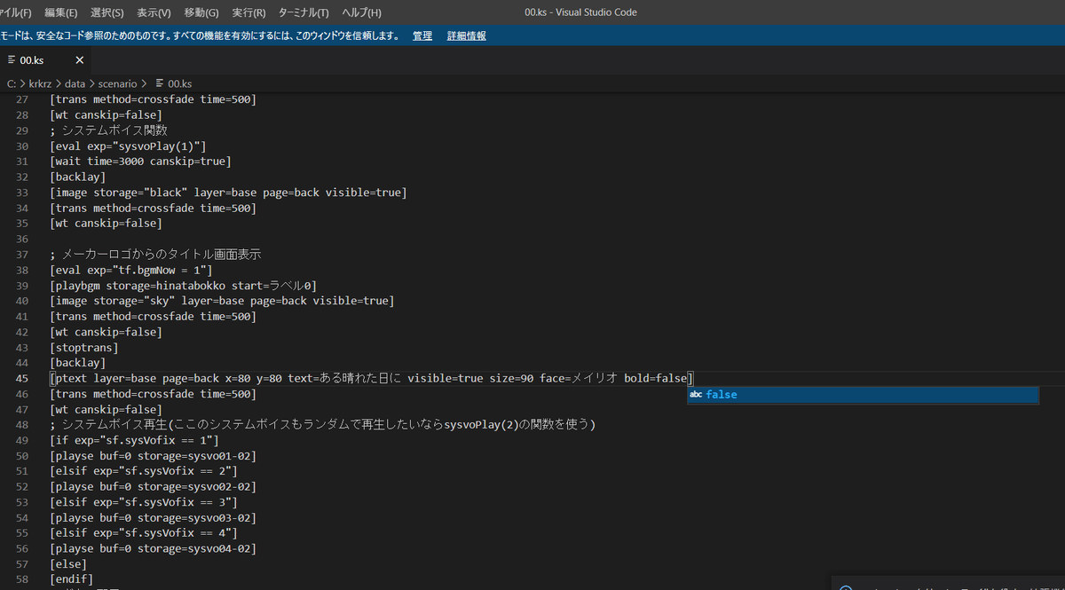Click the file icon on the 00.ks tab
Screen dimensions: 1065x590
[11, 60]
